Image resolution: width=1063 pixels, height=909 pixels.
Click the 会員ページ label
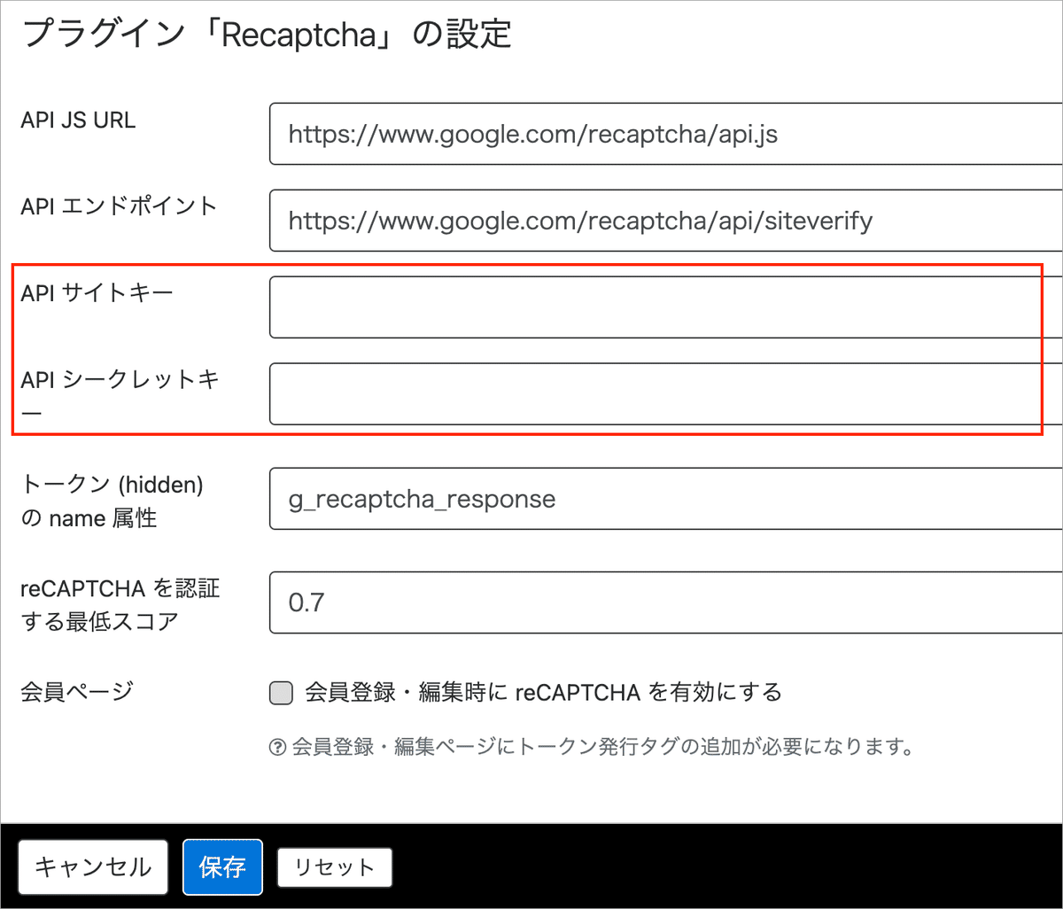pyautogui.click(x=76, y=690)
